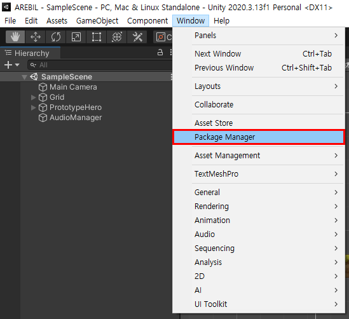Image resolution: width=349 pixels, height=319 pixels.
Task: Open the Hierarchy panel options menu
Action: point(171,53)
